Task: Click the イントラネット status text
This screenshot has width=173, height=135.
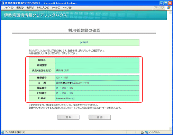Action: click(154, 132)
